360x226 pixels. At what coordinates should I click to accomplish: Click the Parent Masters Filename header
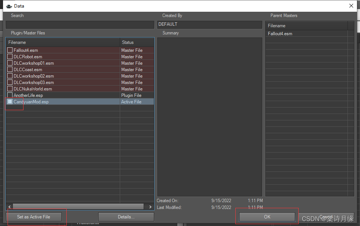307,26
